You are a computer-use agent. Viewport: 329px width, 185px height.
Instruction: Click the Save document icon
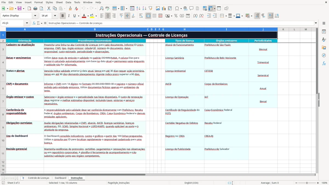pyautogui.click(x=20, y=8)
